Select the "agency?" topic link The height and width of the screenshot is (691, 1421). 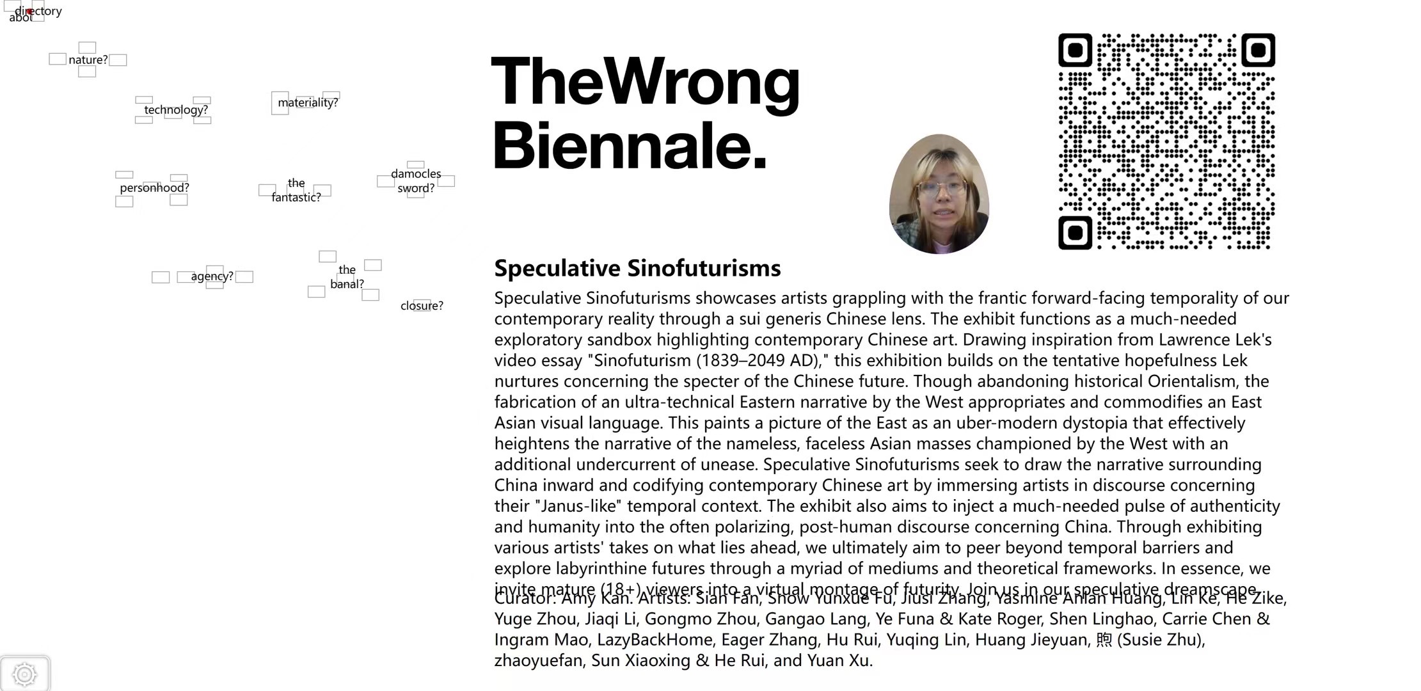click(212, 276)
